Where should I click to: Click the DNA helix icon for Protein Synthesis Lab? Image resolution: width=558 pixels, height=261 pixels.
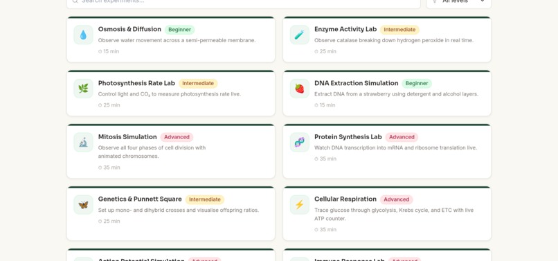tap(300, 143)
